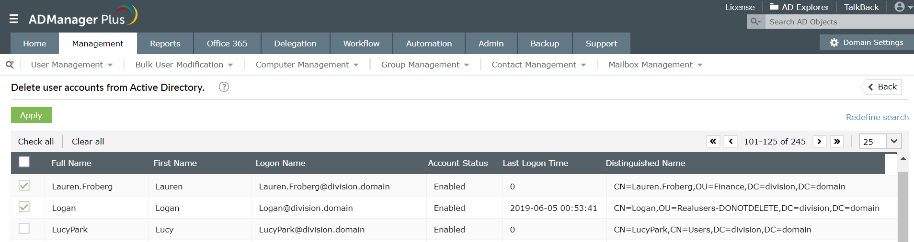Go to next page of results
This screenshot has width=914, height=242.
[x=819, y=142]
